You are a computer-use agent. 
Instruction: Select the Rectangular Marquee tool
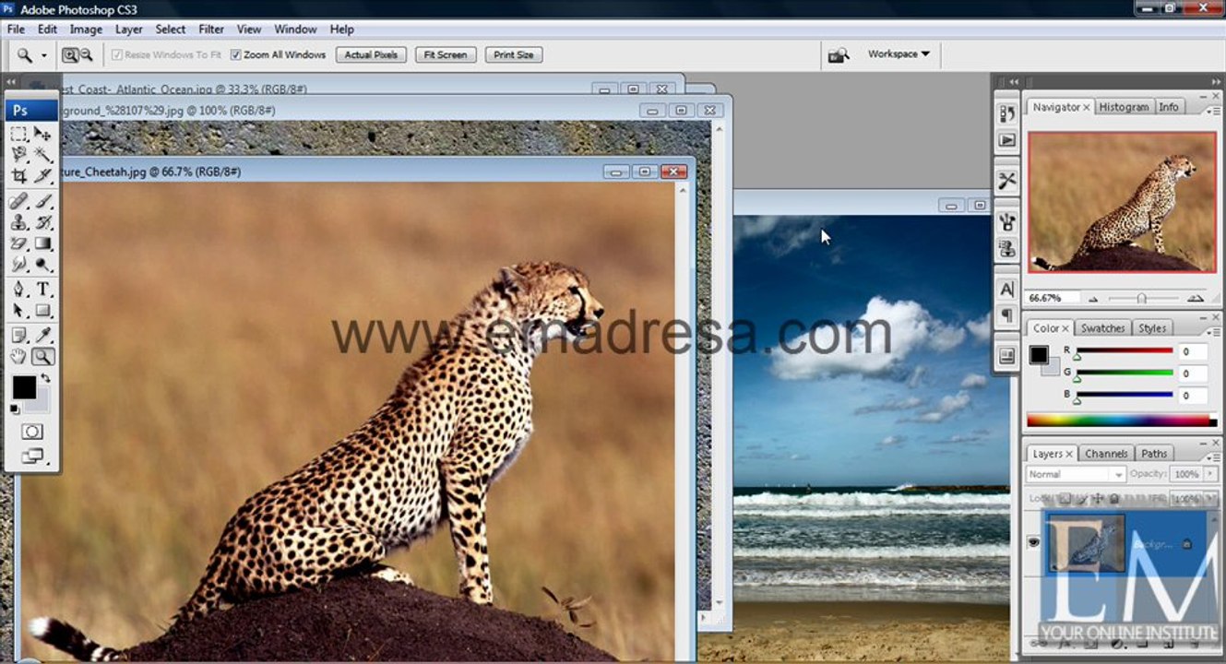(19, 134)
